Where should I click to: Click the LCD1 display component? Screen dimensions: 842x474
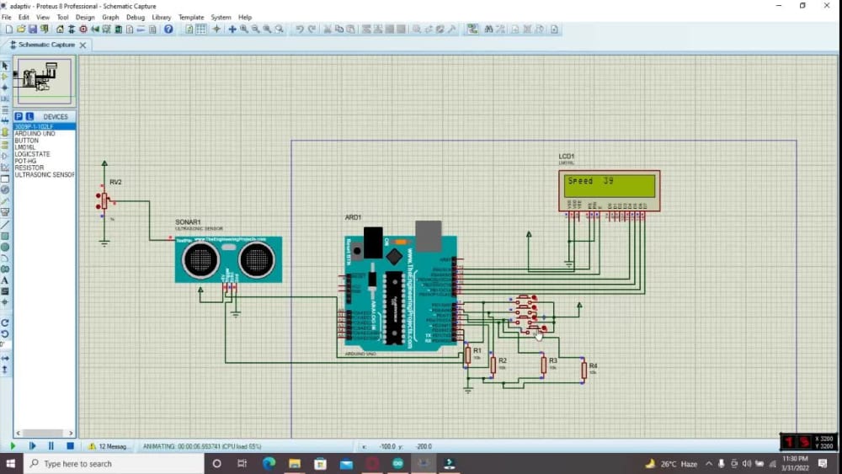pyautogui.click(x=609, y=191)
